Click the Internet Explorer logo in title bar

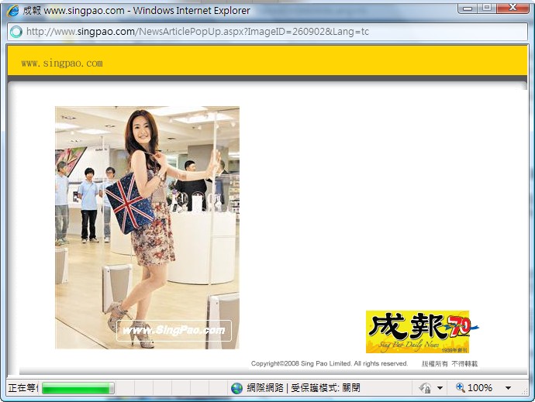pyautogui.click(x=12, y=10)
